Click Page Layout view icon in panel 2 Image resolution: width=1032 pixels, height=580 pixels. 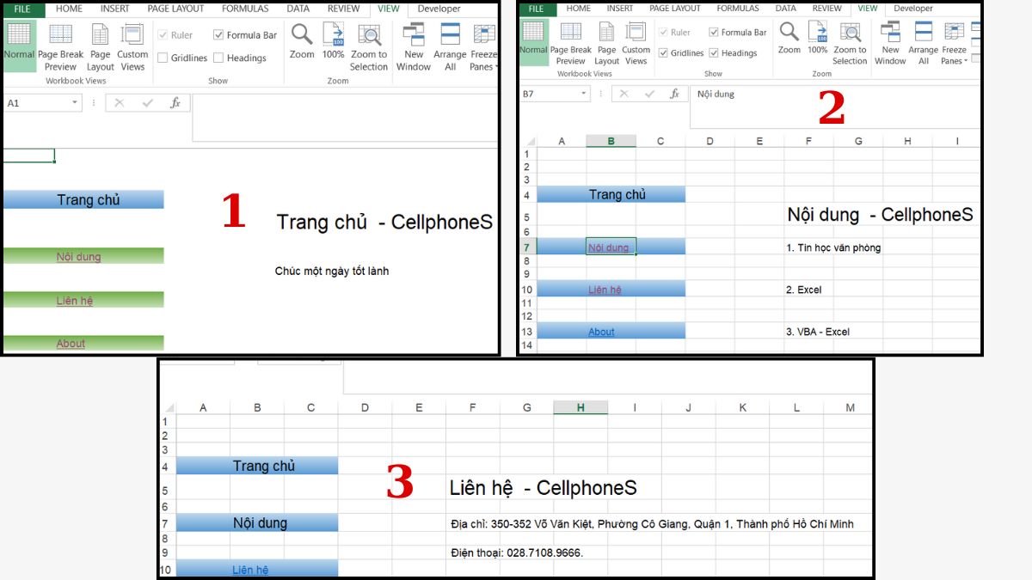tap(606, 33)
